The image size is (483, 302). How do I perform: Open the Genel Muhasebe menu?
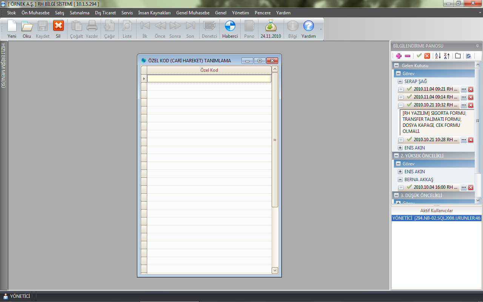click(x=192, y=13)
